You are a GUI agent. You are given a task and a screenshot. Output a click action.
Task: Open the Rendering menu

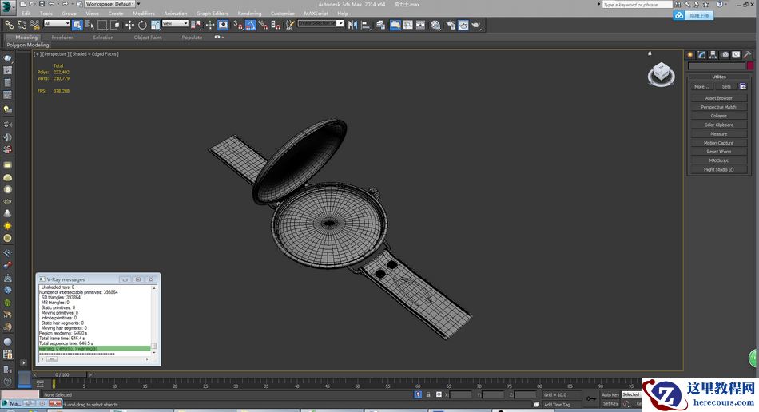[x=249, y=14]
